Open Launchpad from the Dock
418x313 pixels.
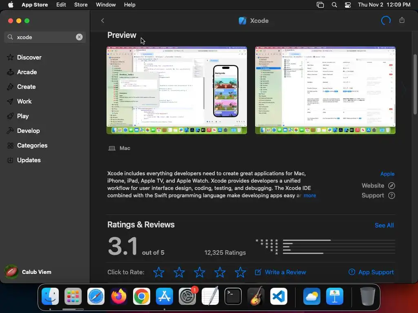pyautogui.click(x=73, y=296)
